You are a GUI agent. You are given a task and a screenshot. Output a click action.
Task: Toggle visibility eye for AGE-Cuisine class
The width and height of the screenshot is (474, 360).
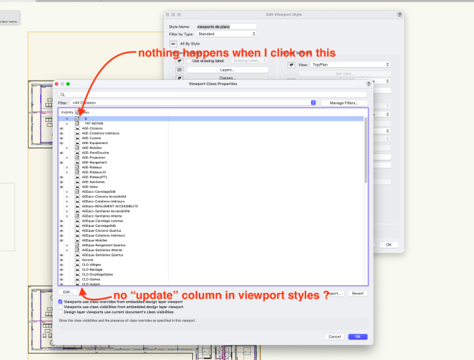[61, 138]
